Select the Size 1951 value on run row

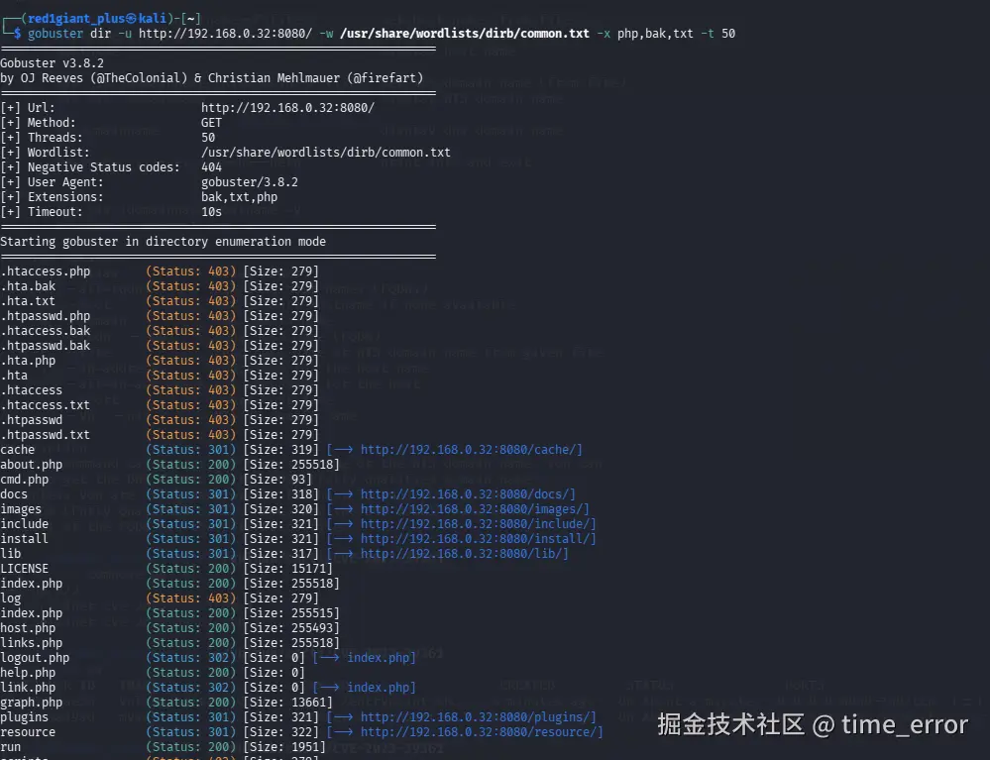(x=284, y=747)
